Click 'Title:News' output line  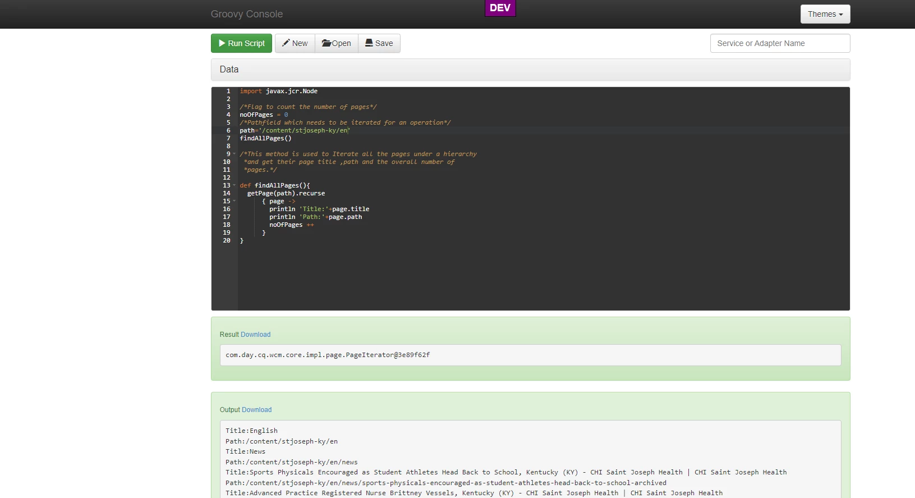pyautogui.click(x=245, y=451)
